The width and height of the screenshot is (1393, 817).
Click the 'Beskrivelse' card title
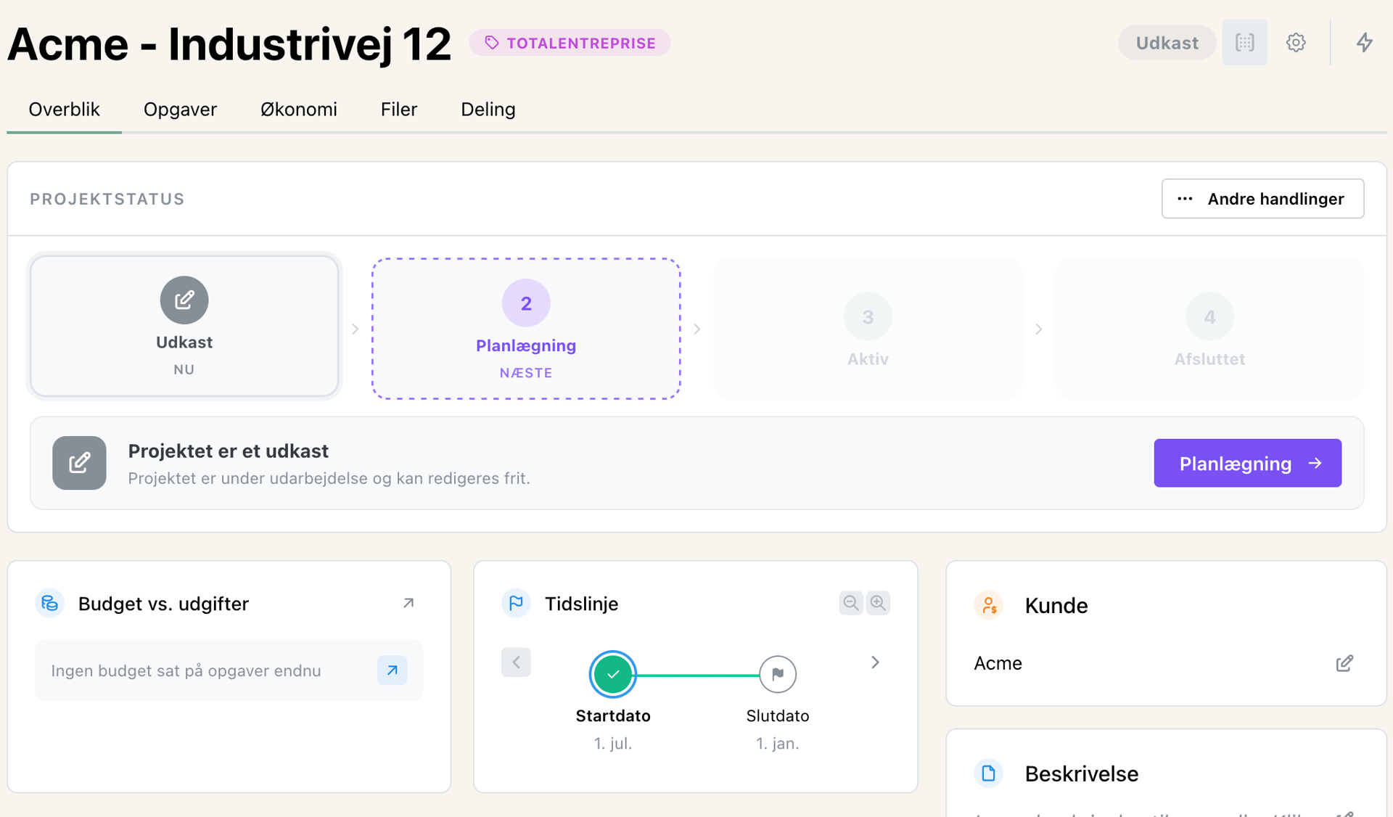(x=1081, y=774)
